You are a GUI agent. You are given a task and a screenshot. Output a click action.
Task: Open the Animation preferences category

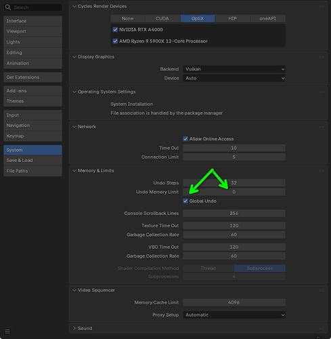pos(32,63)
